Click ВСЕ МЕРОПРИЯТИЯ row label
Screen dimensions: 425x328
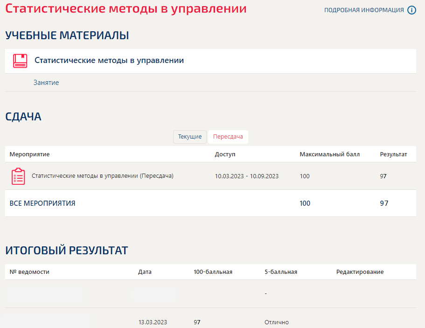(42, 203)
